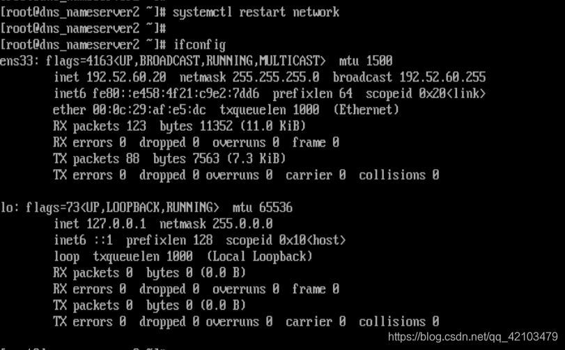Click the ifconfig command text
565x350 pixels.
pyautogui.click(x=199, y=45)
